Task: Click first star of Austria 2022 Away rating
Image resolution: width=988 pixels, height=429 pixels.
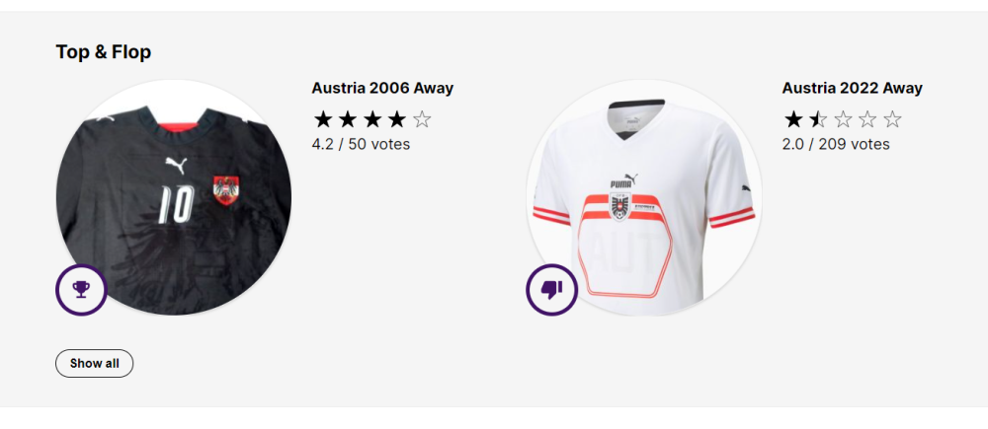Action: (x=793, y=120)
